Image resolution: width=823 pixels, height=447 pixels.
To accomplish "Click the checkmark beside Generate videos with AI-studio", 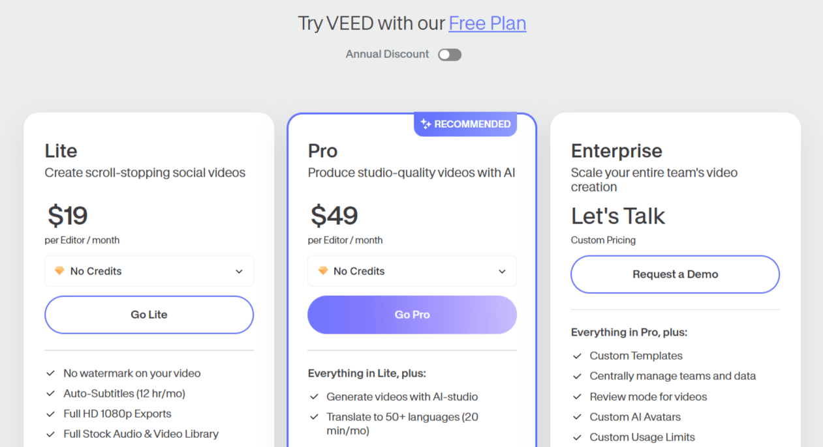I will [x=314, y=396].
